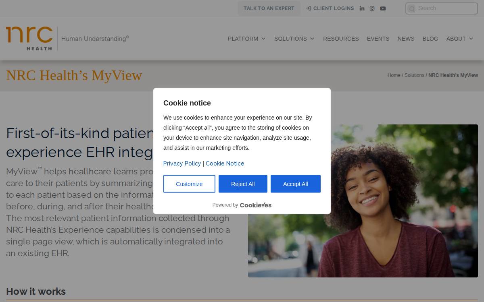Click Talk to an Expert button
484x302 pixels.
pos(269,8)
